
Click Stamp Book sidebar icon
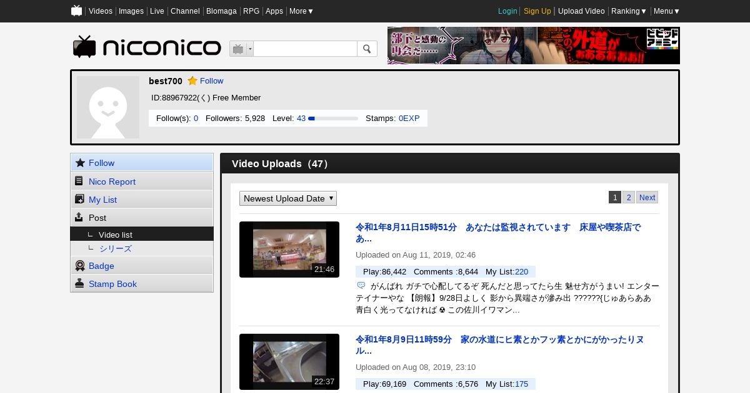79,283
